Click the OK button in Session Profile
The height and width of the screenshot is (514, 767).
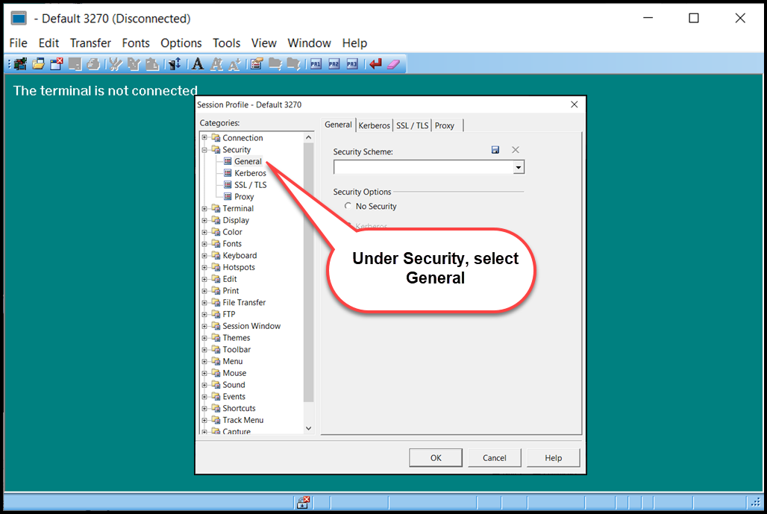(x=435, y=457)
